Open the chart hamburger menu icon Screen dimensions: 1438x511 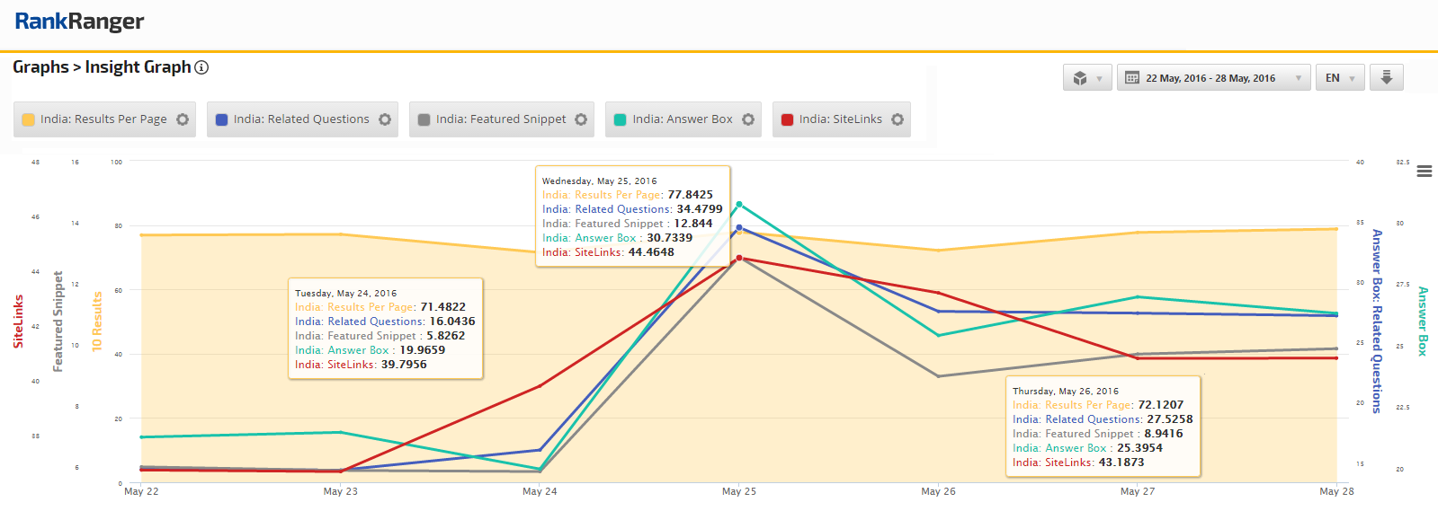click(1425, 172)
